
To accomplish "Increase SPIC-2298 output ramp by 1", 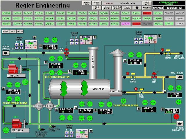I will (17, 45).
